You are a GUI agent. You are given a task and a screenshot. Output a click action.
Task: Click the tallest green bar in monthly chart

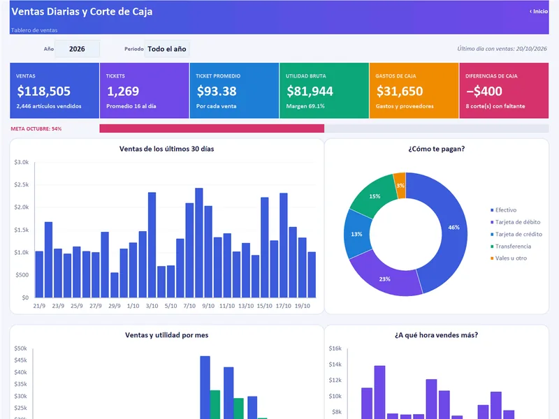pyautogui.click(x=215, y=404)
